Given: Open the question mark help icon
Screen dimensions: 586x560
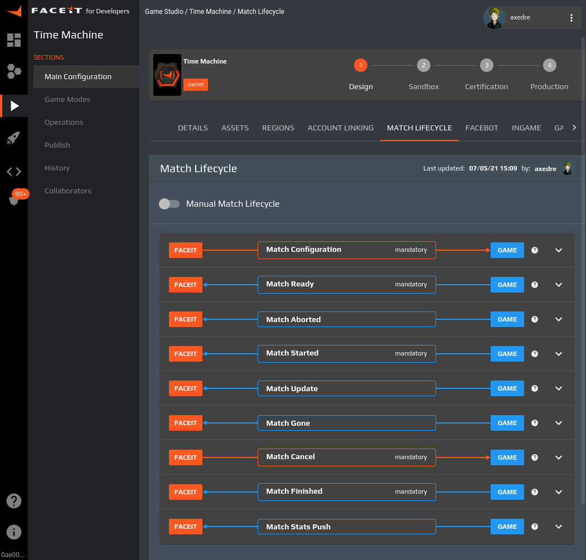Looking at the screenshot, I should coord(14,500).
